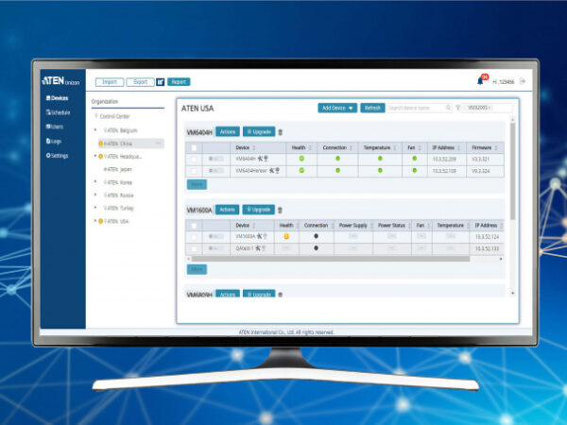Delete the VM6404H group via trash icon

(x=281, y=132)
